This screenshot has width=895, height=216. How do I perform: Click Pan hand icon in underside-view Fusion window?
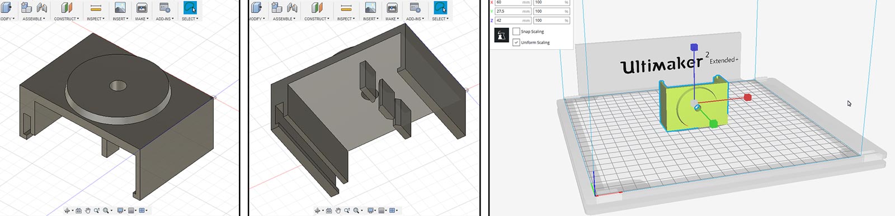(338, 210)
